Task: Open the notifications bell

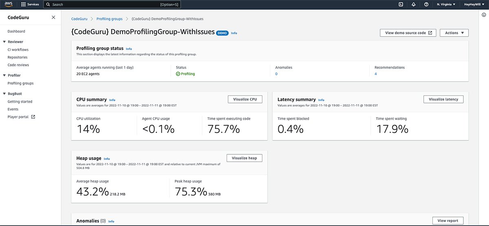Action: (414, 4)
